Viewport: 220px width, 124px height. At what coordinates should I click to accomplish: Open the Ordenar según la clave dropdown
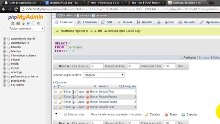[104, 75]
